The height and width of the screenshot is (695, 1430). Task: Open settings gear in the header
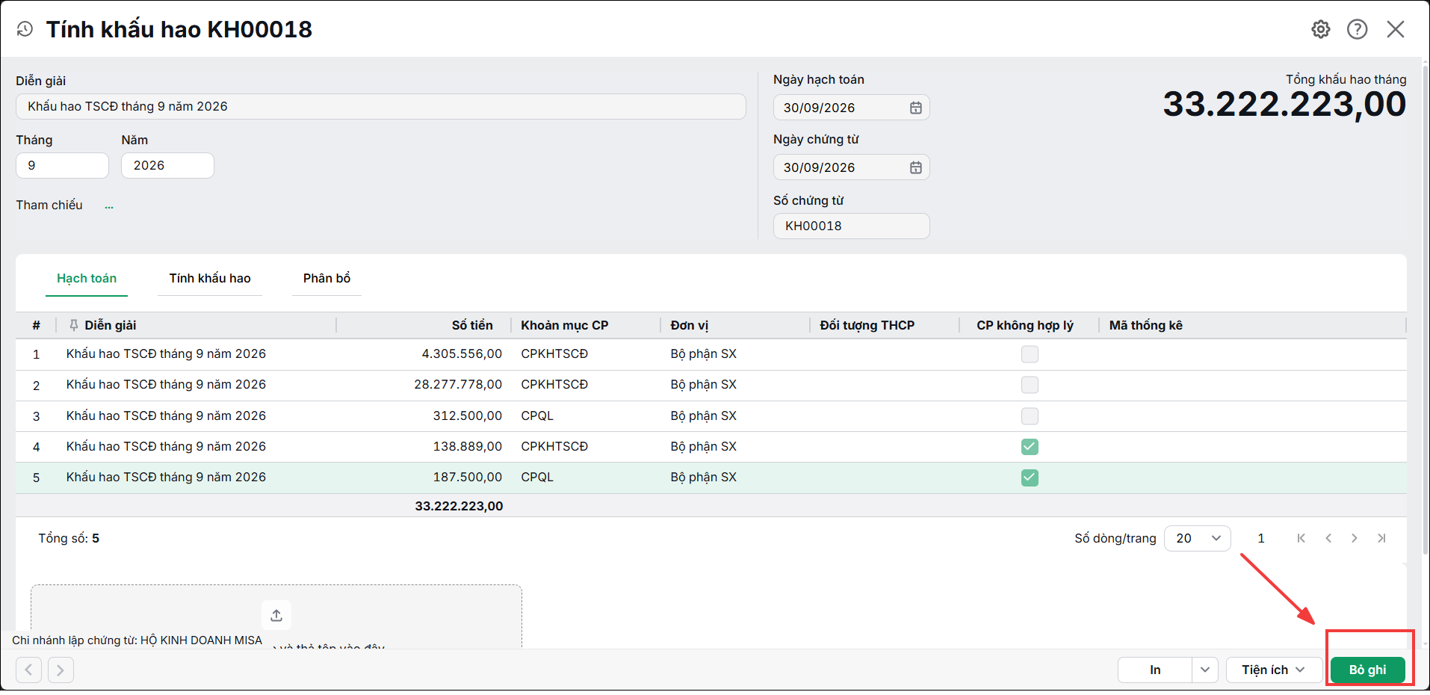click(x=1321, y=29)
